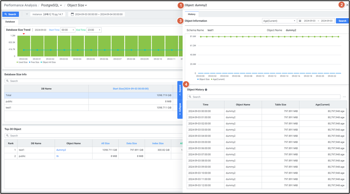Image resolution: width=350 pixels, height=194 pixels.
Task: Toggle the Free Size legend series
Action: pos(34,62)
